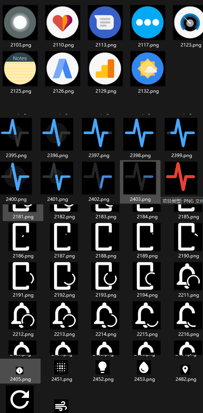Select the 2396.png pulse animation frame

tap(57, 134)
